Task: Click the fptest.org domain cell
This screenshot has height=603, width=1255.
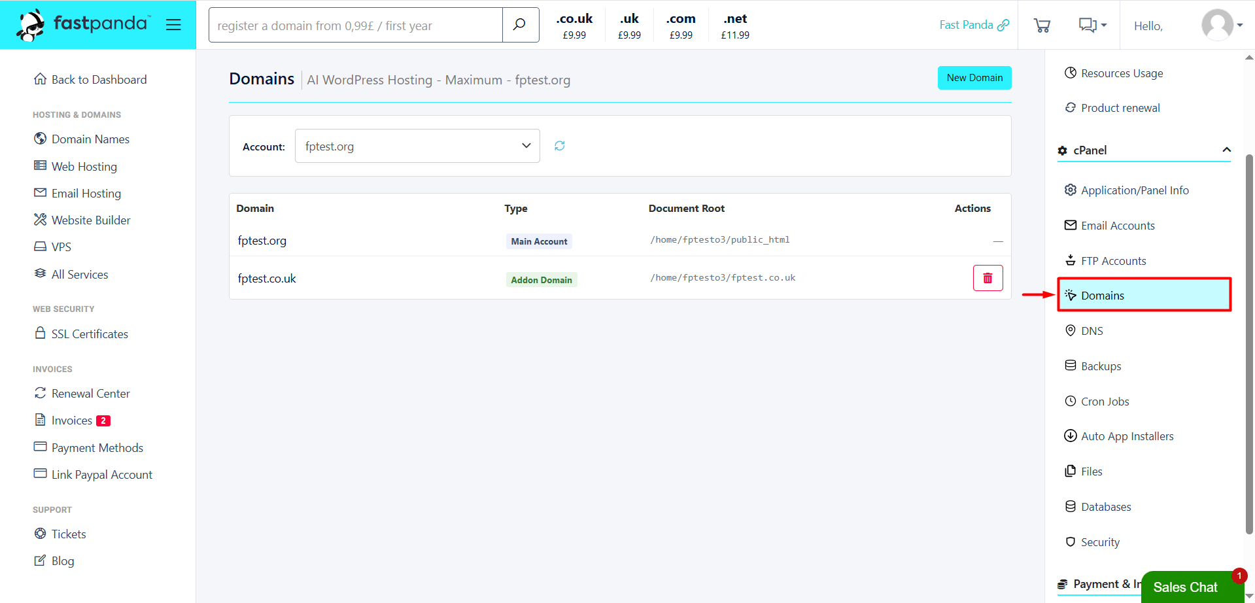Action: [262, 241]
